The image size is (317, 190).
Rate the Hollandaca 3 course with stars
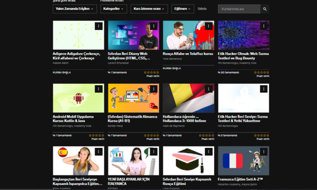207,135
